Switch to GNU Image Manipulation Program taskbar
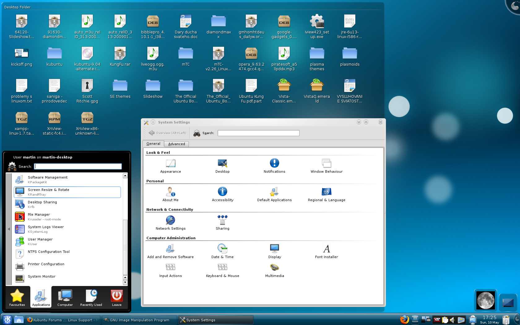This screenshot has height=325, width=520. [139, 320]
